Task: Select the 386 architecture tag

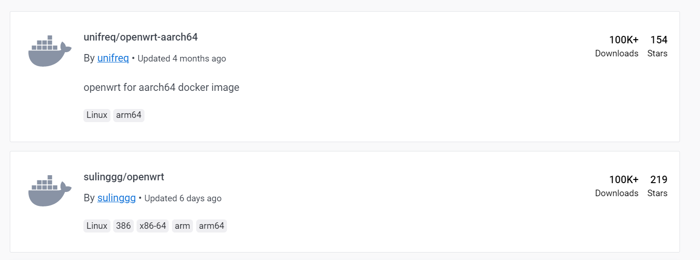Action: coord(124,226)
